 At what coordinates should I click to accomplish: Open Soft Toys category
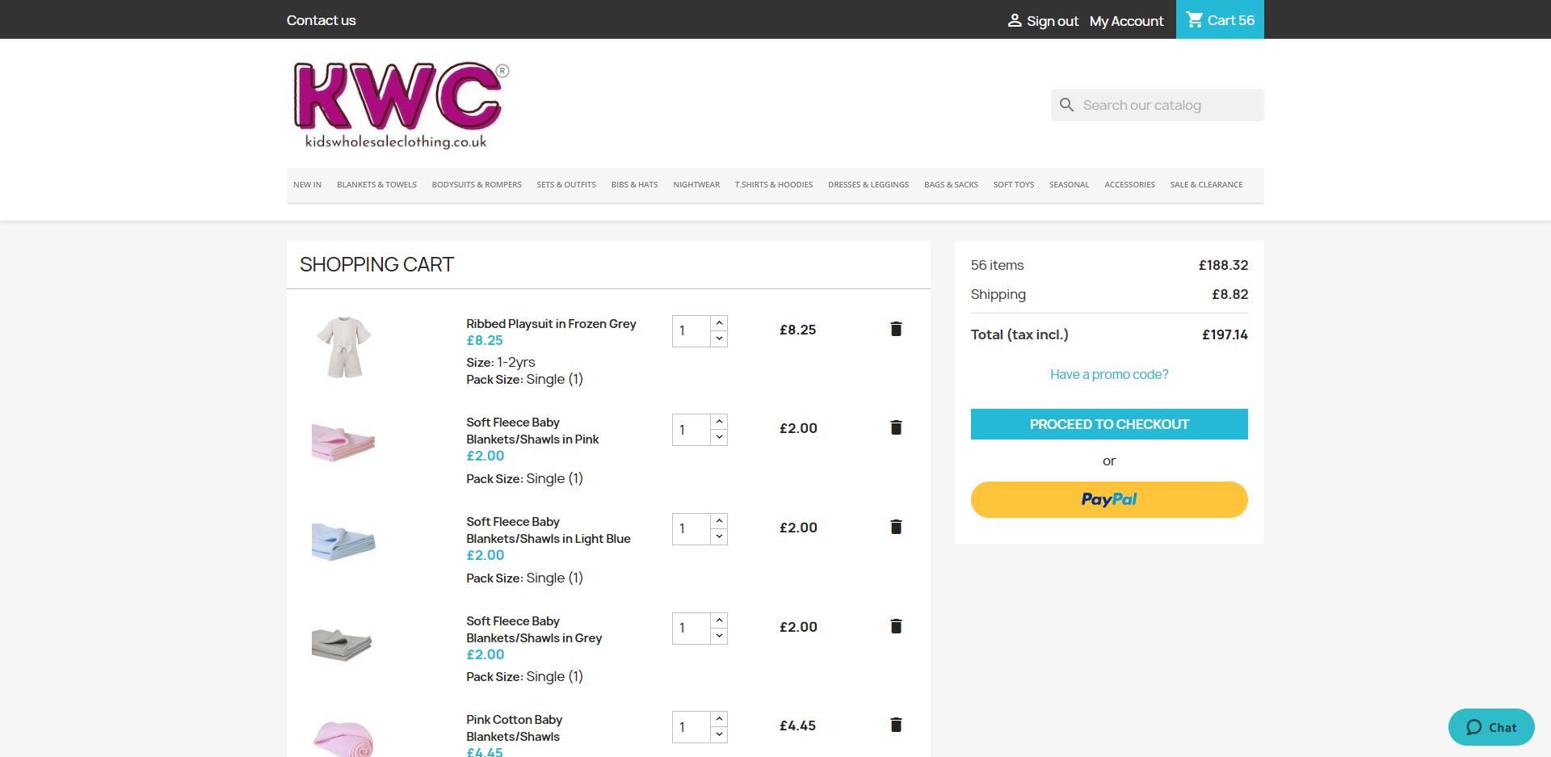[x=1014, y=185]
